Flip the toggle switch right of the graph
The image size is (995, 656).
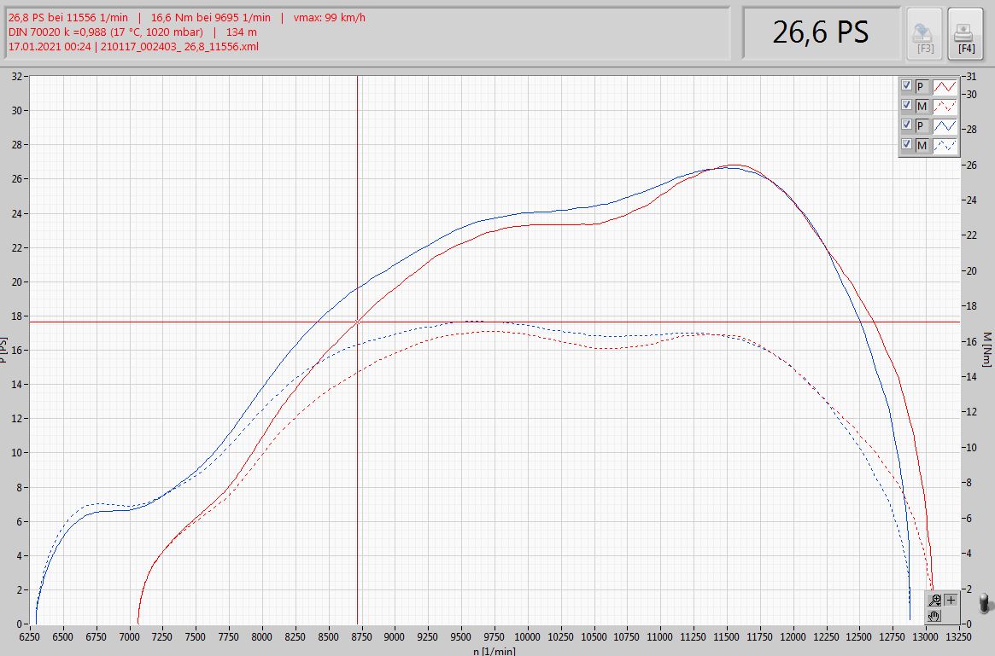tap(986, 603)
